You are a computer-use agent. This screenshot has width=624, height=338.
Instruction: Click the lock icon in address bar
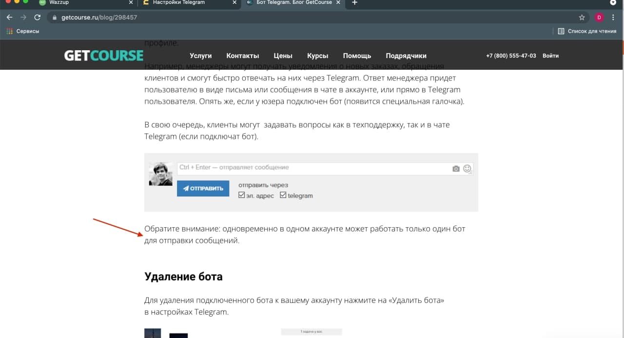[55, 17]
